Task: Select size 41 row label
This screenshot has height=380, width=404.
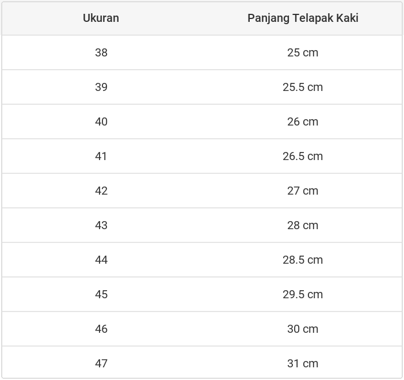Action: pyautogui.click(x=101, y=156)
